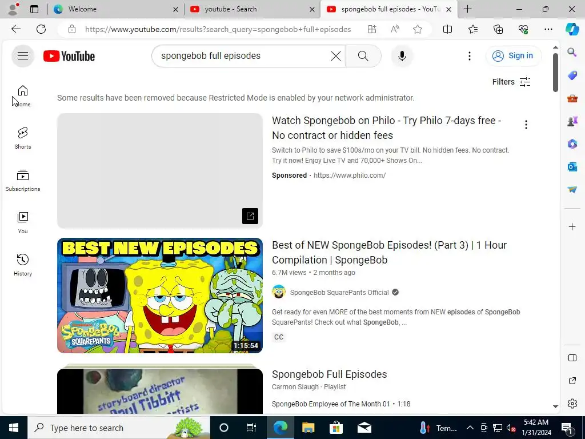Run the YouTube search with magnifier button
The width and height of the screenshot is (585, 439).
[363, 56]
